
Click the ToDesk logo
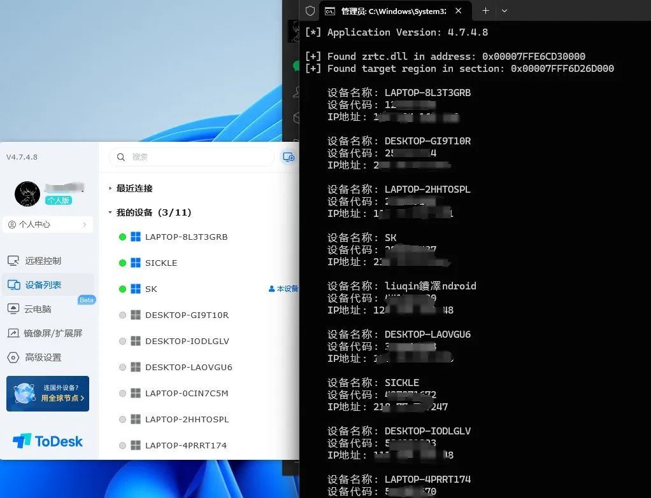click(x=48, y=441)
